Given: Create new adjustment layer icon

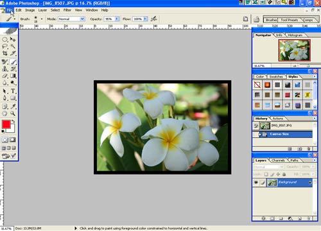Looking at the screenshot, I should [x=290, y=218].
